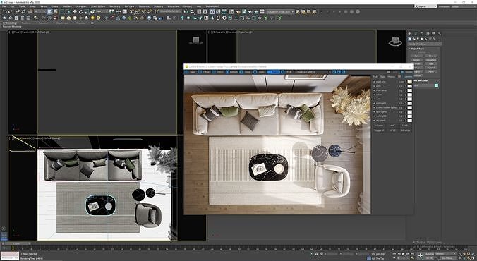Click the object color swatch in Name and Color
This screenshot has width=477, height=261.
click(x=437, y=85)
